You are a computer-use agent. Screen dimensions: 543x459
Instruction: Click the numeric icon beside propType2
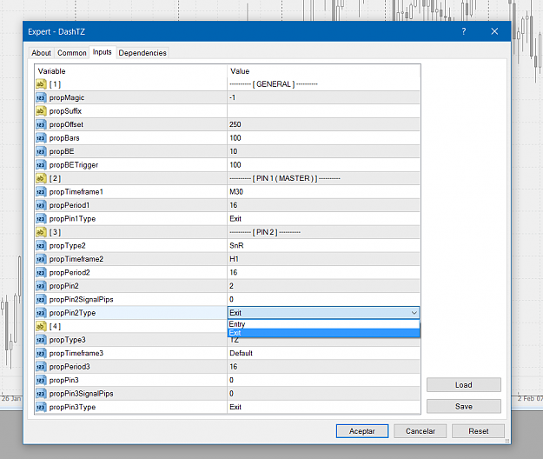[41, 246]
